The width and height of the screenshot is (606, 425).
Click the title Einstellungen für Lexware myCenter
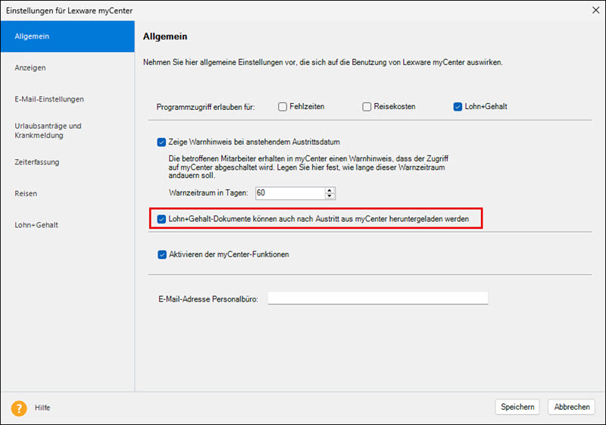pos(69,11)
